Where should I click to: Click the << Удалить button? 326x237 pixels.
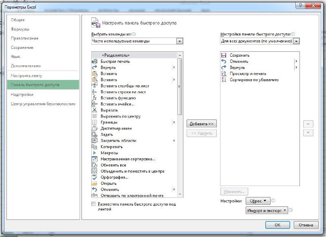tap(201, 133)
